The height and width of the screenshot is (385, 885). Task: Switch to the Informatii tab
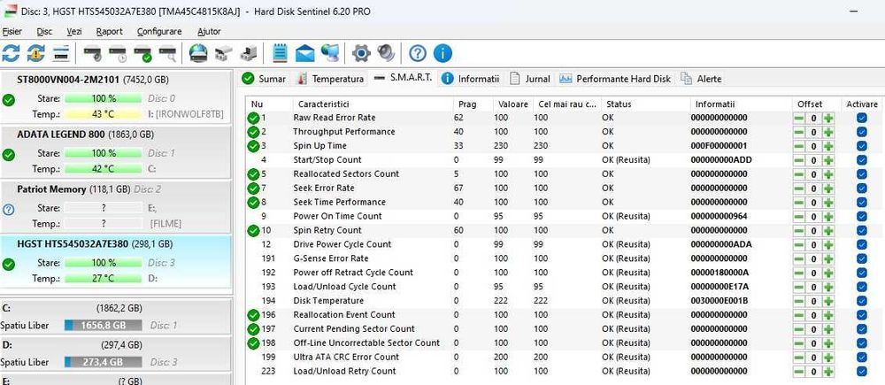click(x=471, y=79)
